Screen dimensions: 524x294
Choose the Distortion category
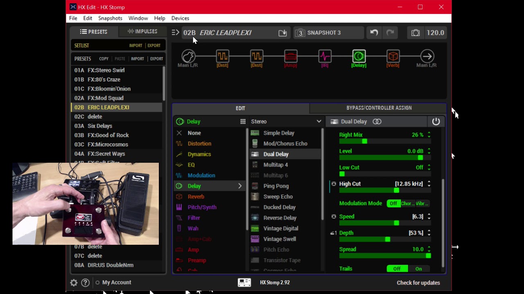coord(199,144)
